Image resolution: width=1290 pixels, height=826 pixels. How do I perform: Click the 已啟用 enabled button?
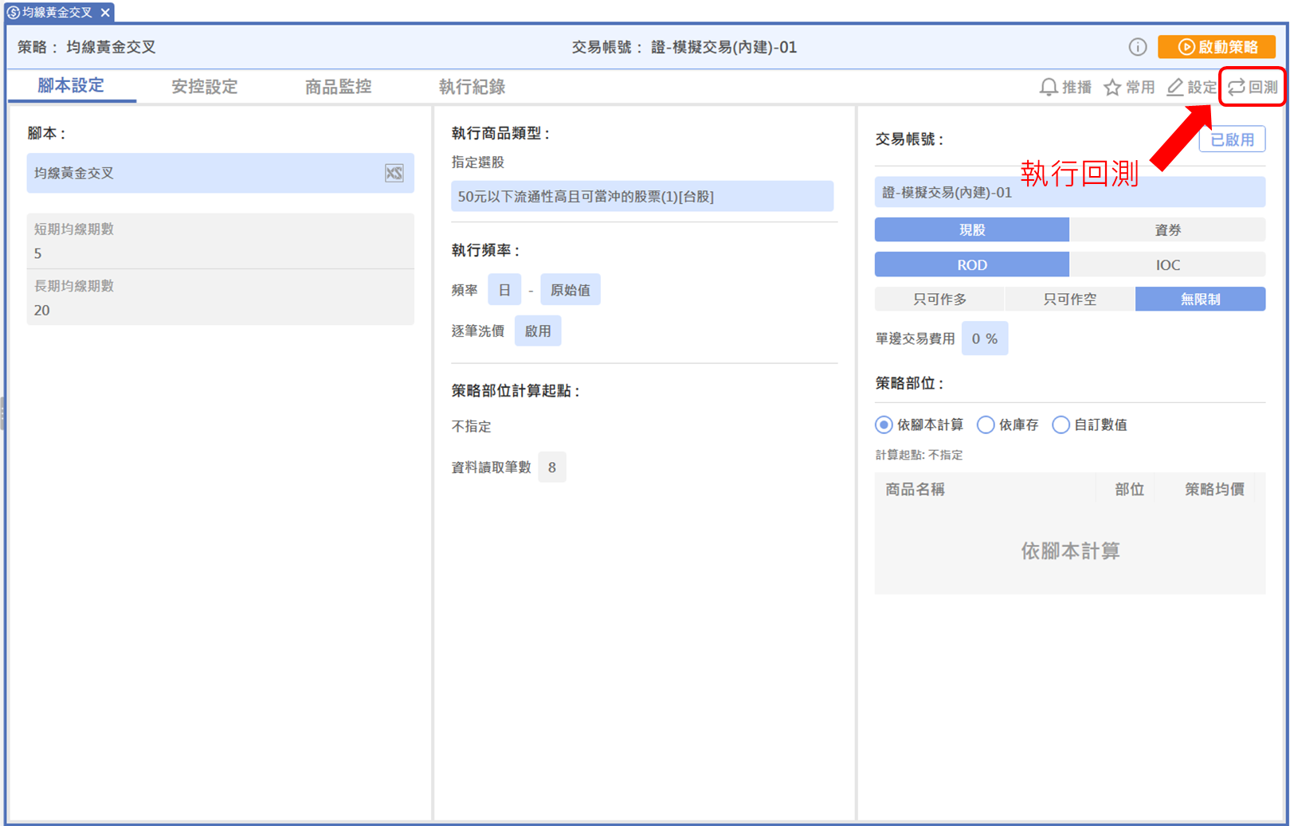pos(1232,139)
